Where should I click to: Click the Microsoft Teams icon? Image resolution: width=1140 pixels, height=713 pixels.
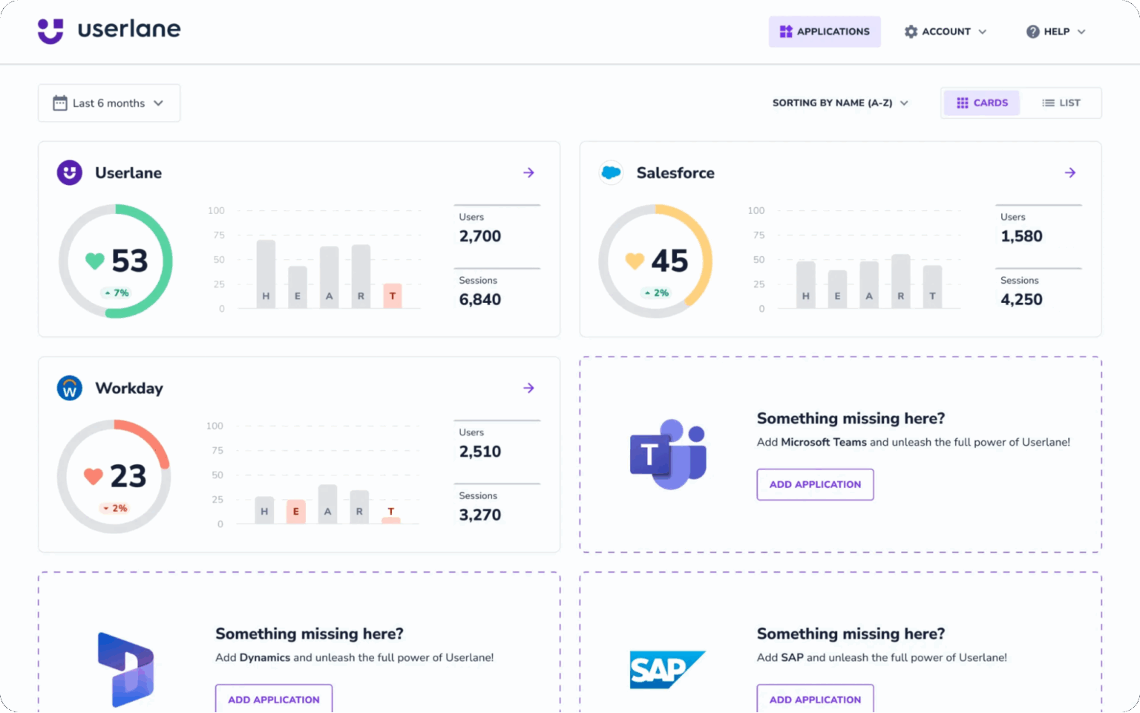[x=668, y=453]
